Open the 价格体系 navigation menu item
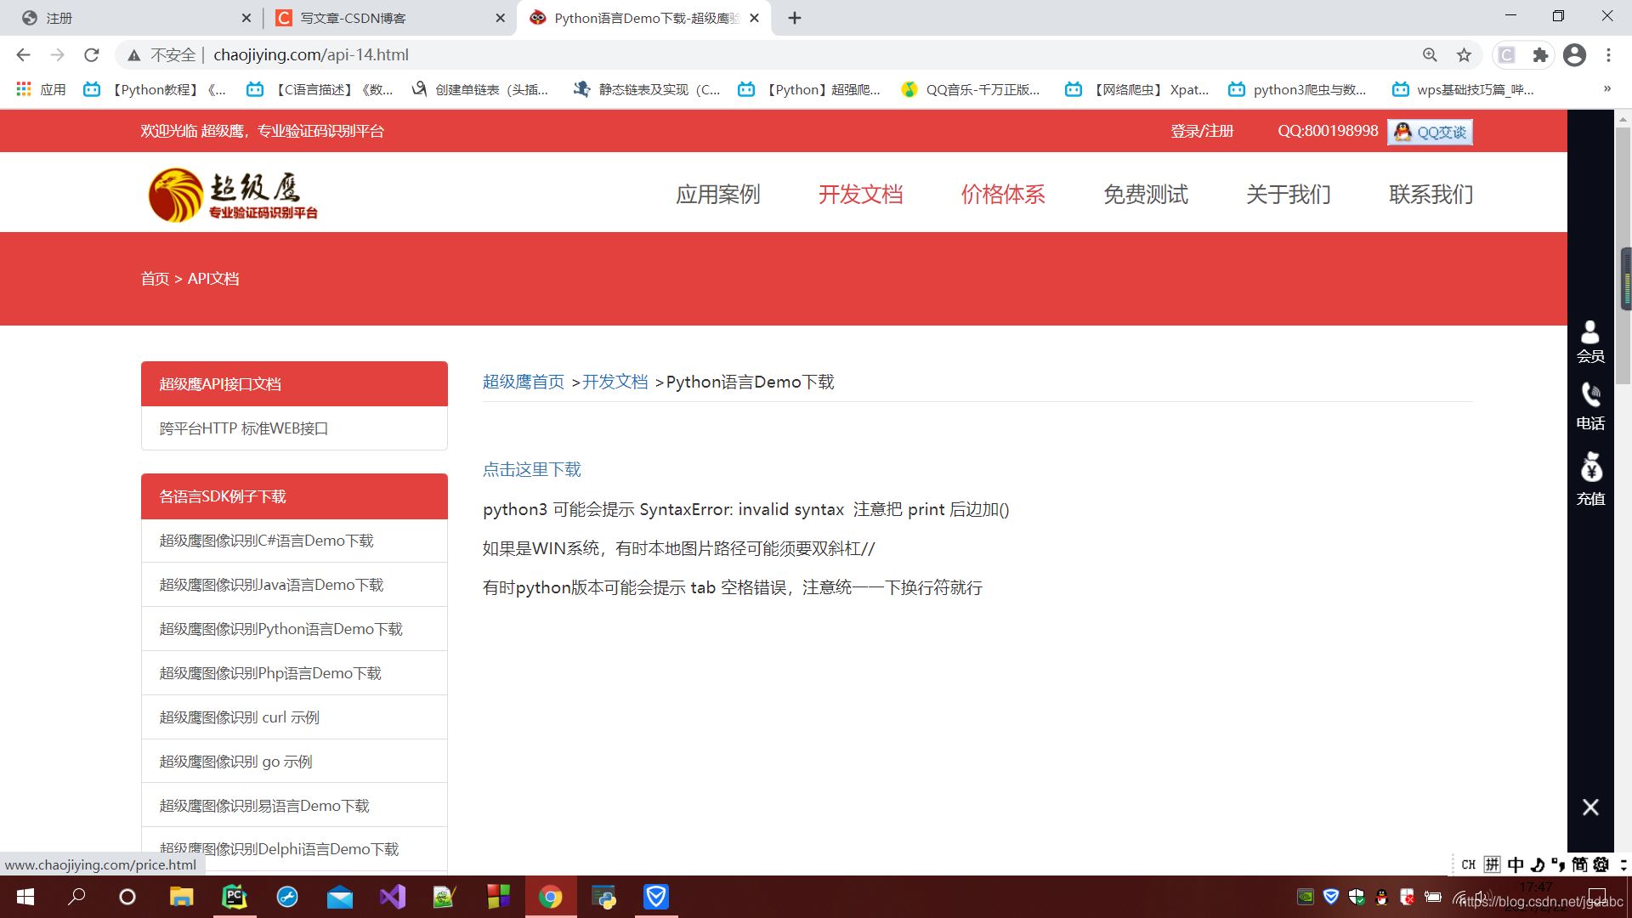Viewport: 1632px width, 918px height. [x=1003, y=195]
